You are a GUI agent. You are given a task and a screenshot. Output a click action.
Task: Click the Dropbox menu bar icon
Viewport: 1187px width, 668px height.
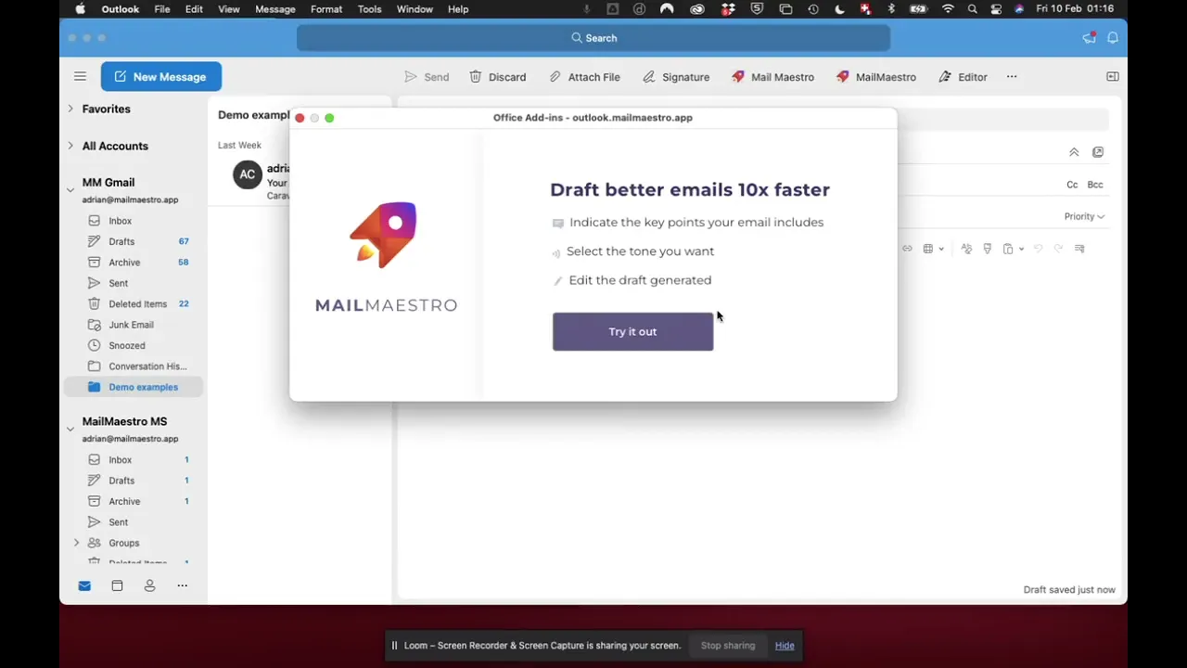point(728,9)
